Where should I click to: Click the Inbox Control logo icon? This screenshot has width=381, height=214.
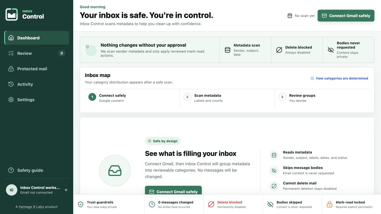coord(12,14)
